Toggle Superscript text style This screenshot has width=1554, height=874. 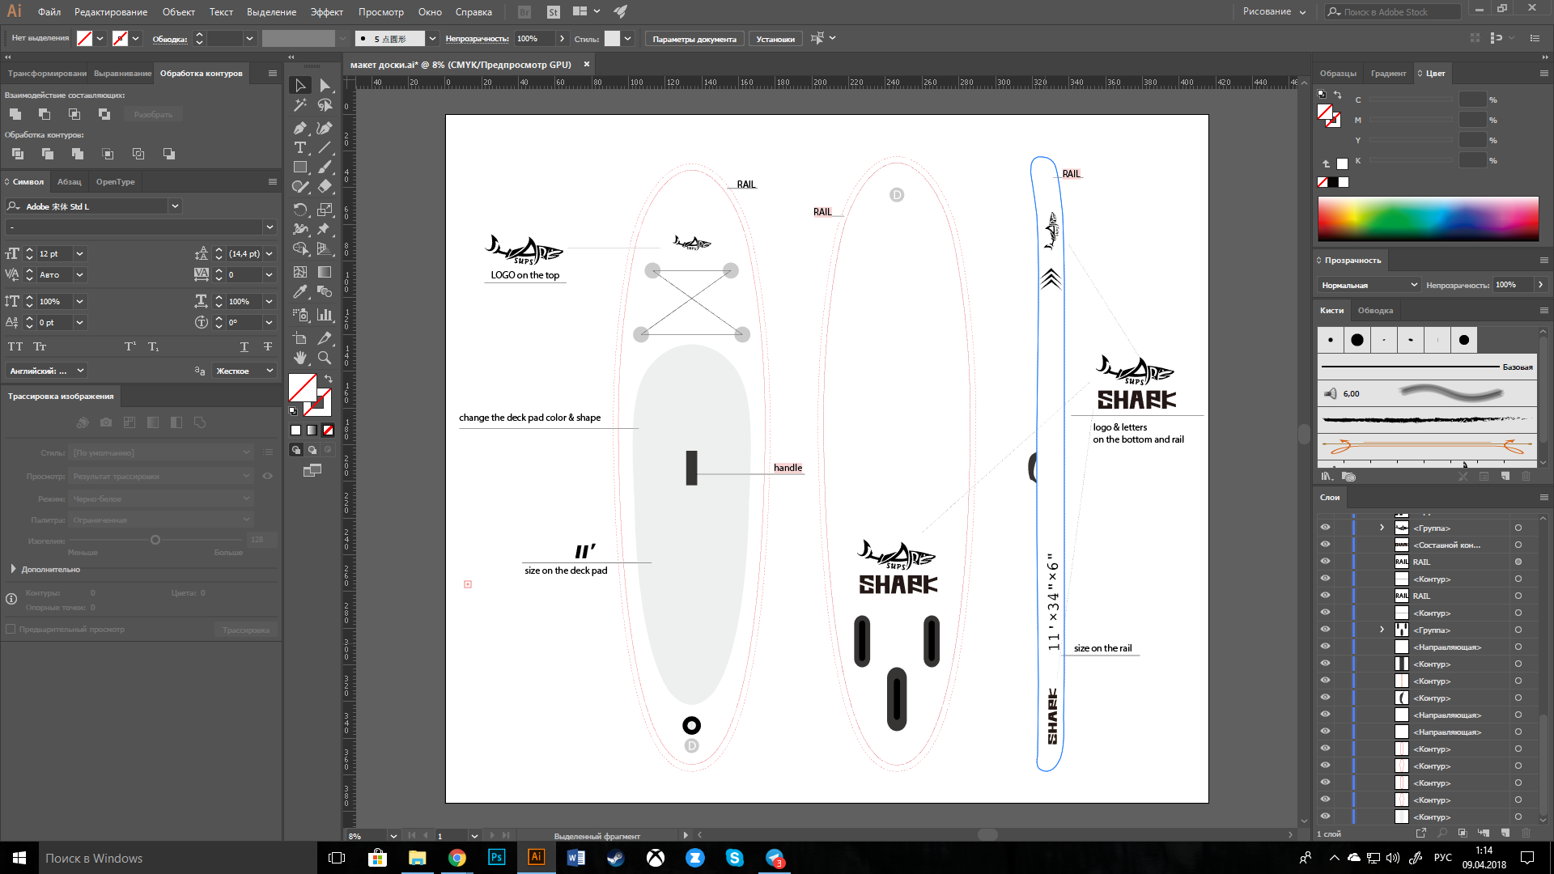point(129,346)
